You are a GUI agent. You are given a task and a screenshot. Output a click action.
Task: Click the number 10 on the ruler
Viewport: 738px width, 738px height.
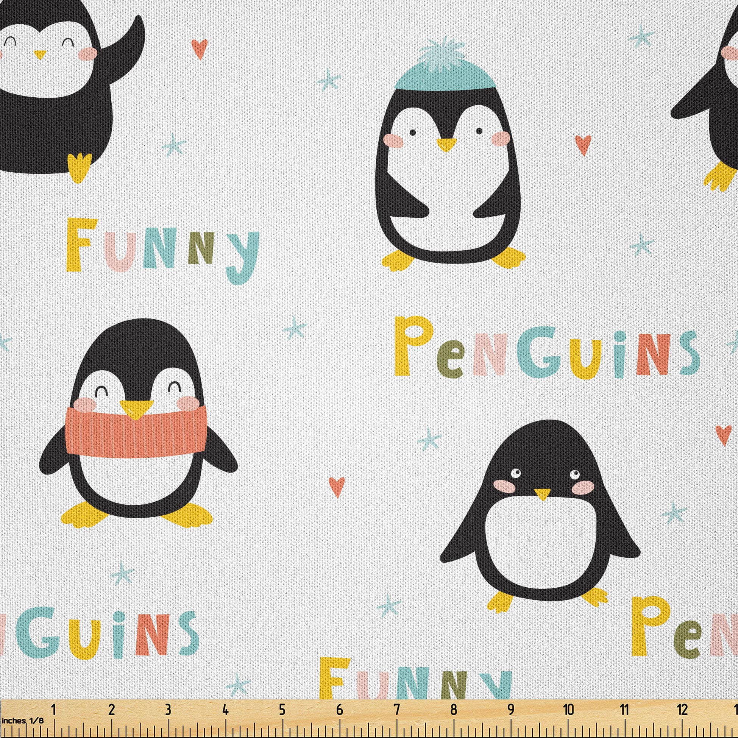[568, 710]
